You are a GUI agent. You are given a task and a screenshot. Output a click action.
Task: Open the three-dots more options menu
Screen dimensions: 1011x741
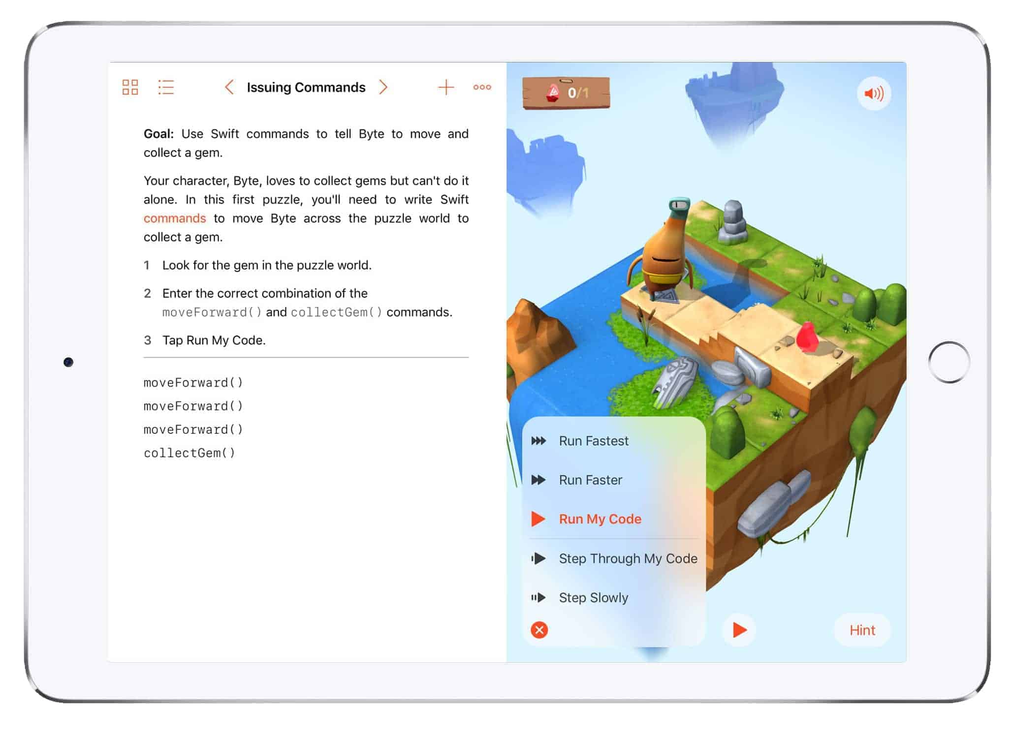[482, 87]
